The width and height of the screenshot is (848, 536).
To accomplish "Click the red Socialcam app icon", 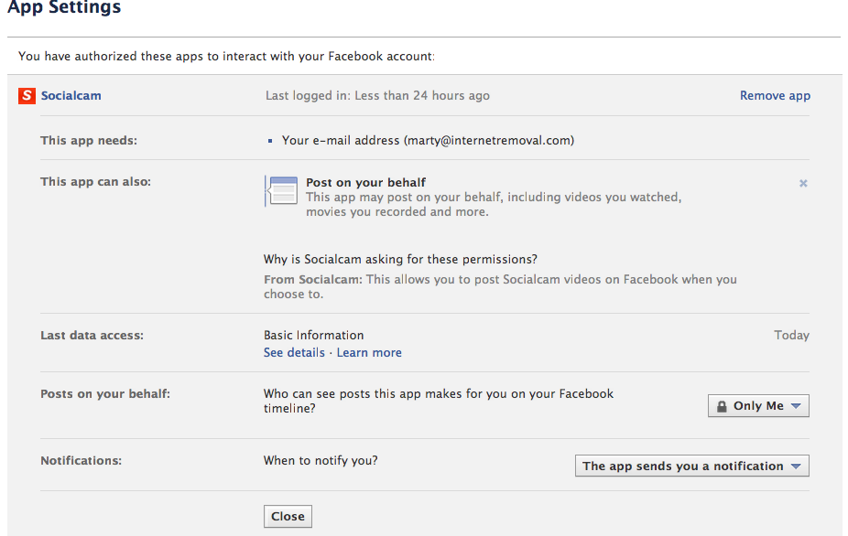I will [27, 96].
